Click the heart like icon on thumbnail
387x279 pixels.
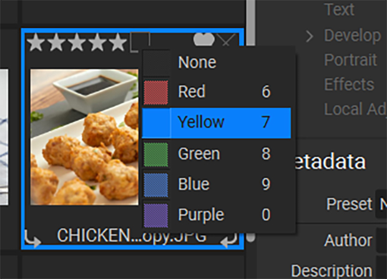pyautogui.click(x=203, y=39)
